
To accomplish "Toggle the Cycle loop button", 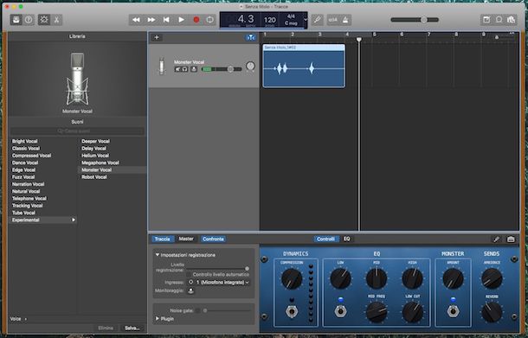I will tap(209, 20).
